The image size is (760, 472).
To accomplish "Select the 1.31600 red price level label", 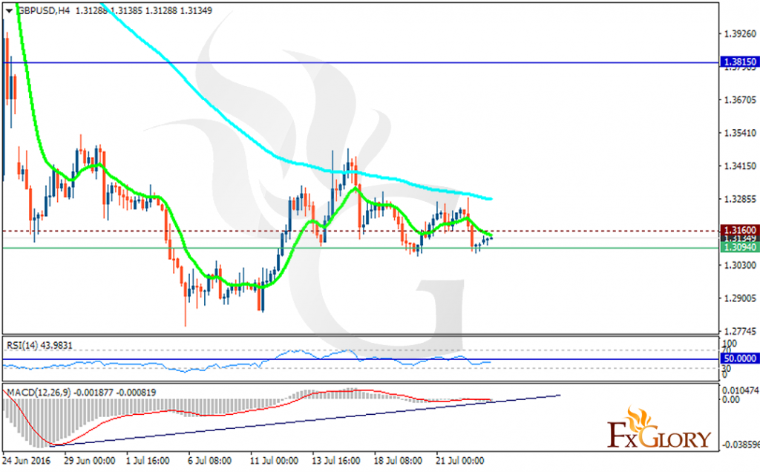I will (x=740, y=230).
